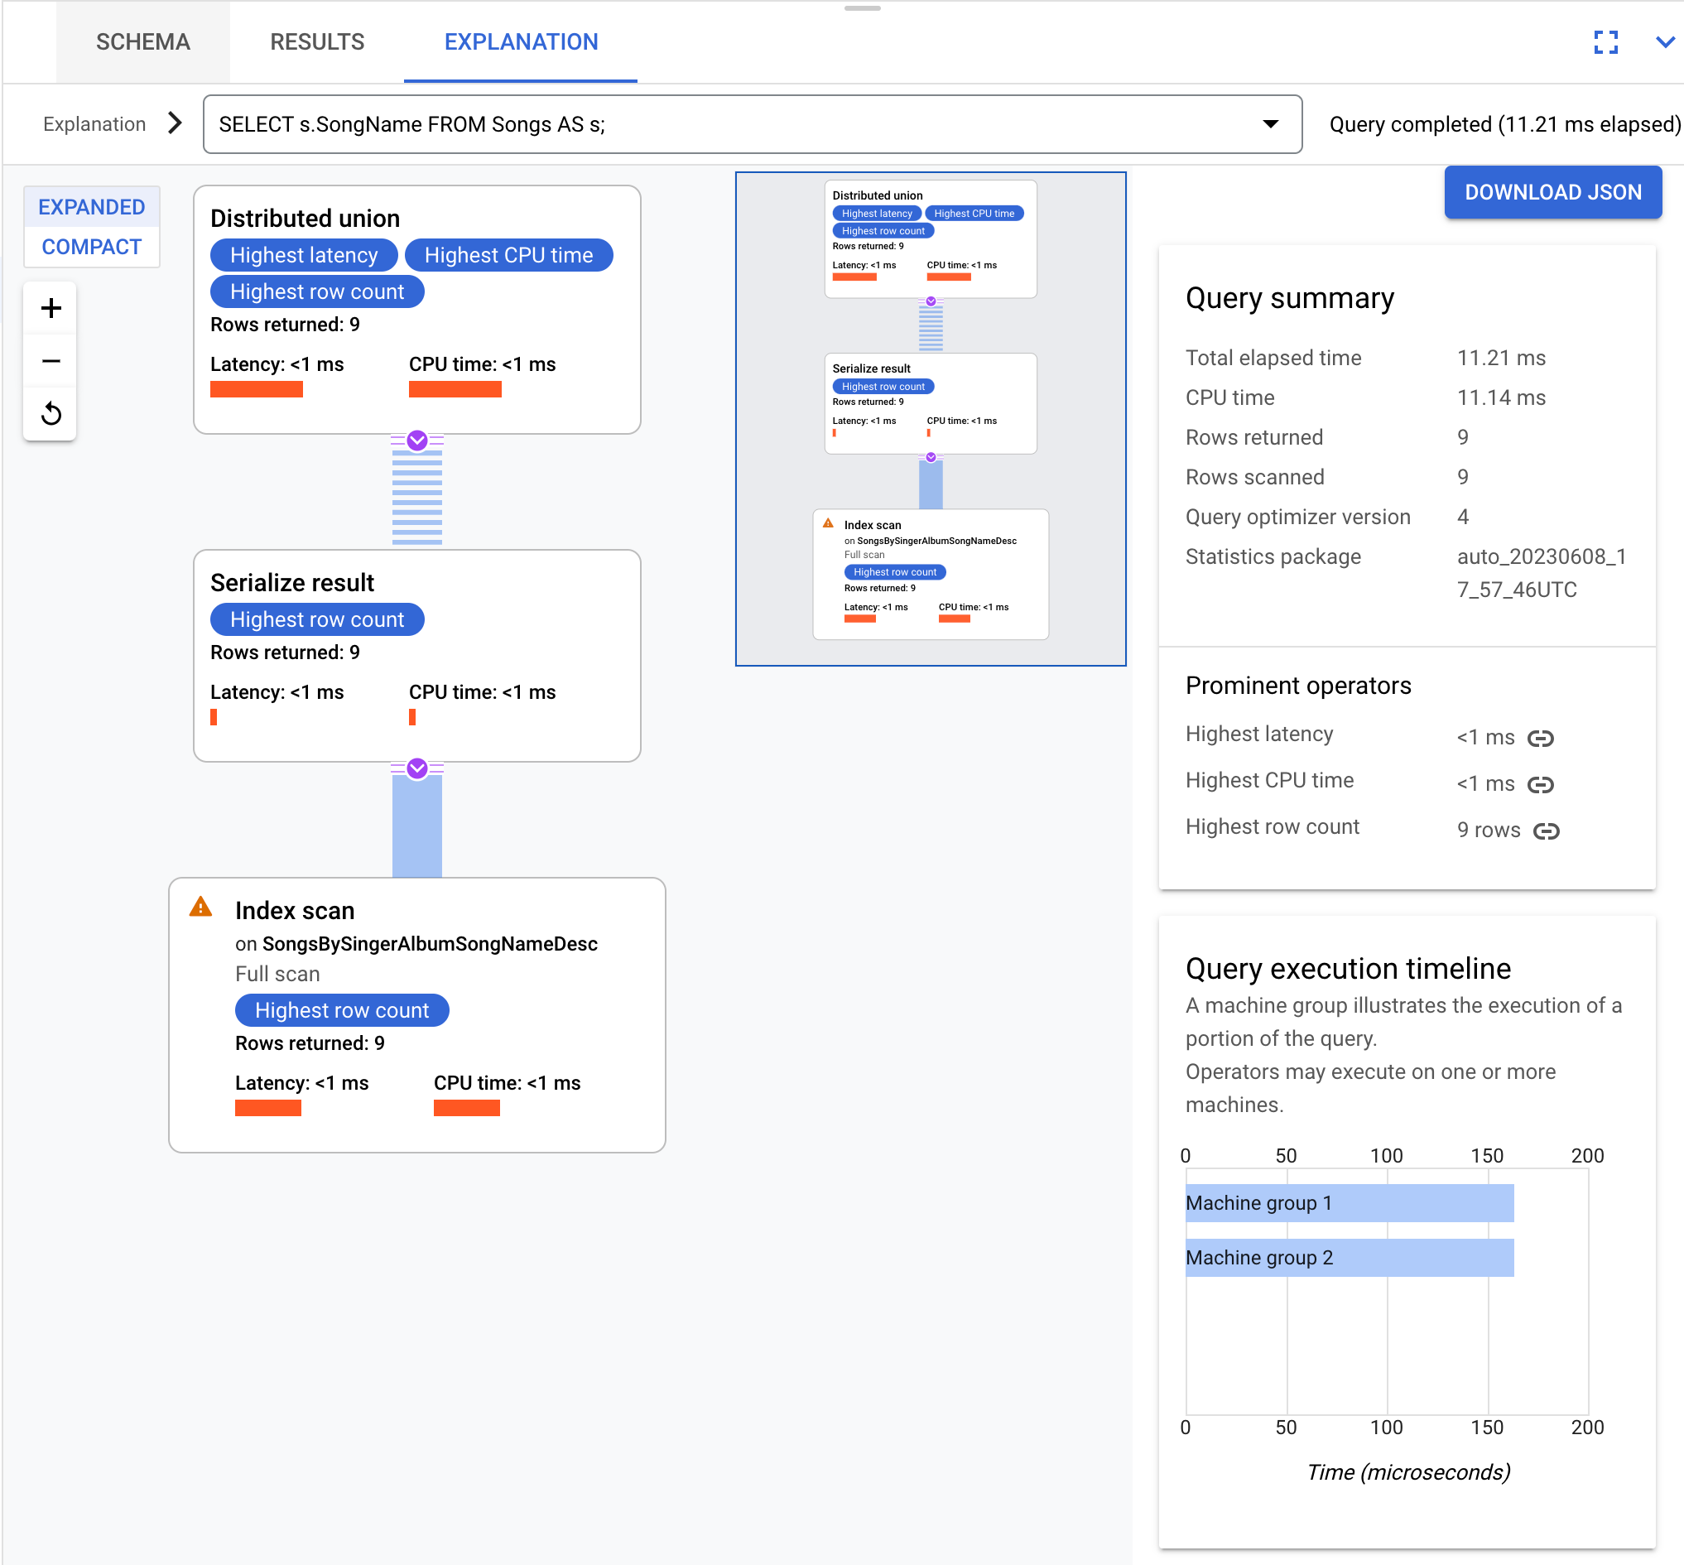The width and height of the screenshot is (1684, 1565).
Task: Click the reset view icon
Action: [51, 413]
